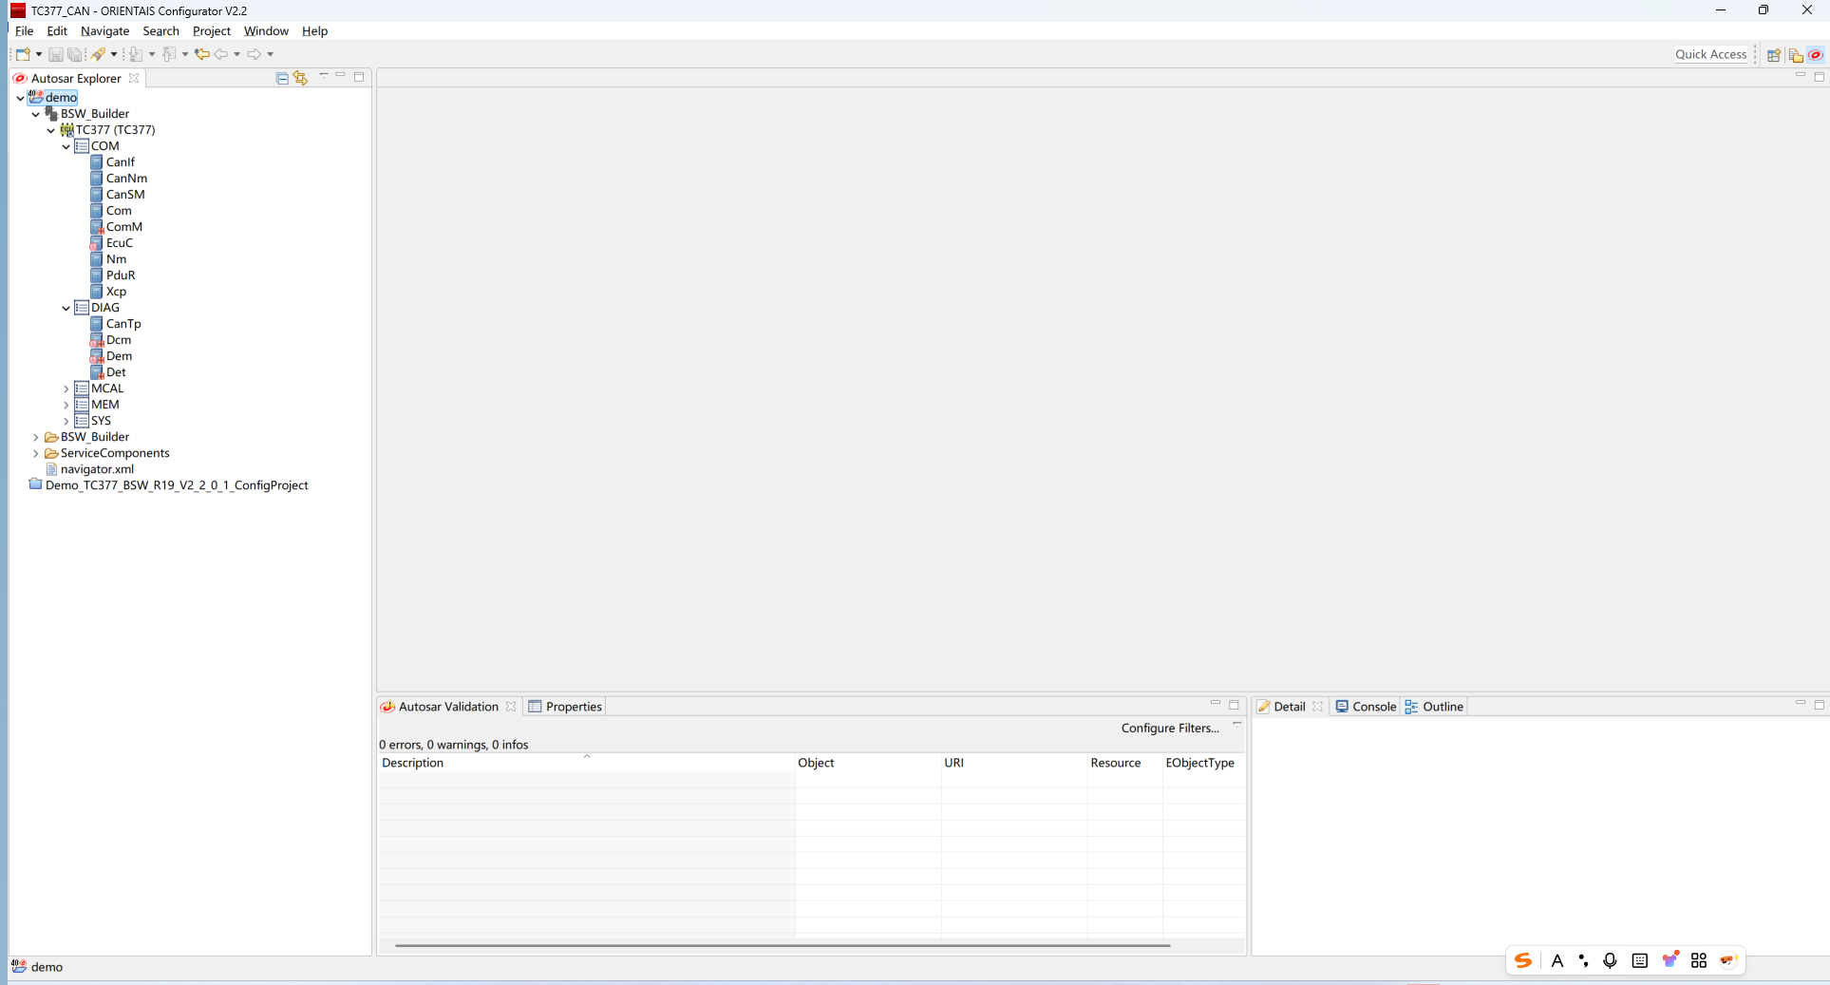Open the build pen tool icon
1830x985 pixels.
[98, 54]
